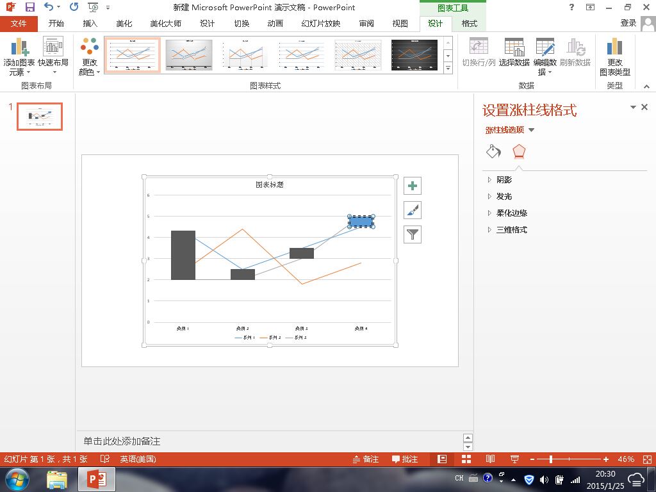Viewport: 656px width, 492px height.
Task: Switch to the 插入 (Insert) tab
Action: [90, 24]
